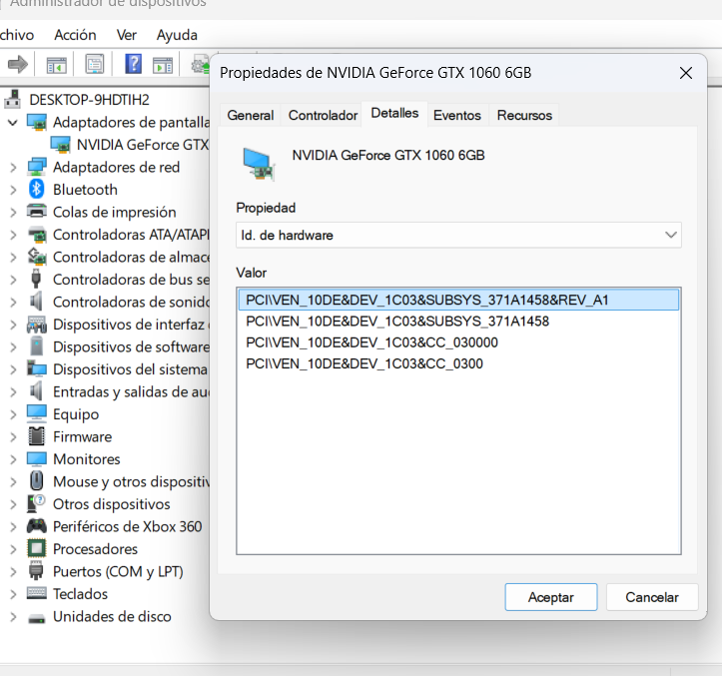722x676 pixels.
Task: Click the forward arrow toolbar icon
Action: click(x=18, y=64)
